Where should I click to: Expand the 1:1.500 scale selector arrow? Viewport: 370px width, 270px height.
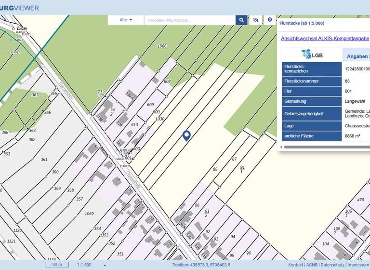105,265
